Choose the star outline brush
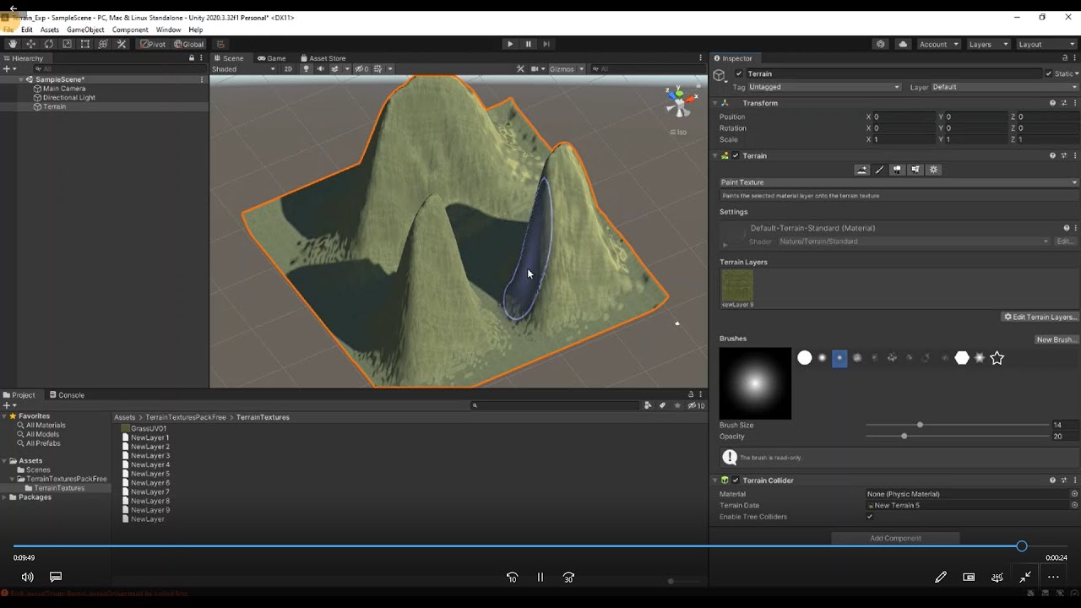 point(997,358)
